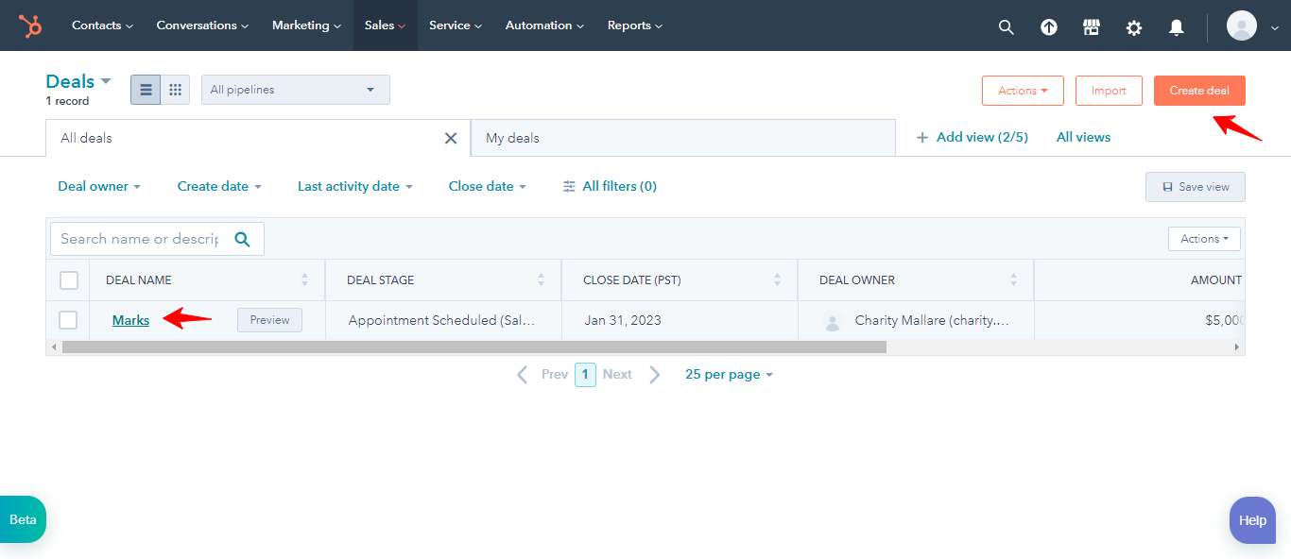Open the All pipelines dropdown
The image size is (1291, 559).
[296, 90]
